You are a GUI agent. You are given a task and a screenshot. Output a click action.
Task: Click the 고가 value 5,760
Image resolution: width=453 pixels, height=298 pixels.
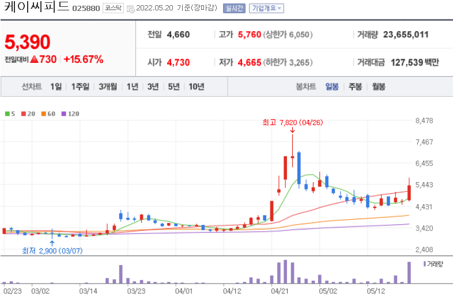[x=250, y=35]
